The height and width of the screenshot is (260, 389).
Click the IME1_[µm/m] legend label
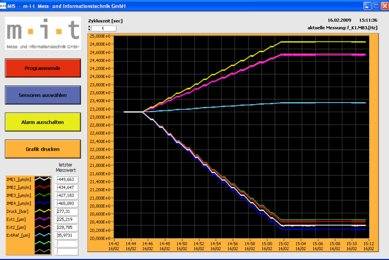(x=19, y=180)
